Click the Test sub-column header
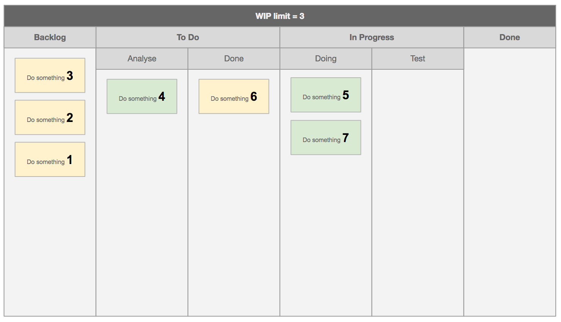561x322 pixels. pyautogui.click(x=418, y=58)
